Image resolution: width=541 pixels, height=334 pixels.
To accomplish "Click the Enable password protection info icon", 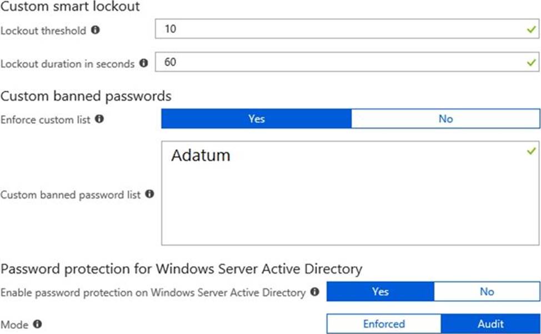I will 315,292.
